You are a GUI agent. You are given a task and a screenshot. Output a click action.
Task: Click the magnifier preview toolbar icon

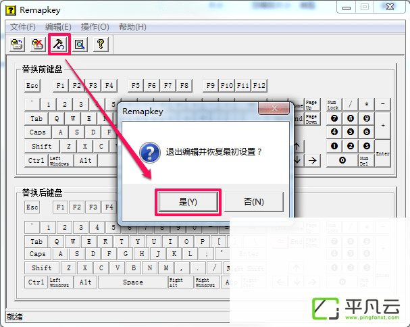[80, 44]
